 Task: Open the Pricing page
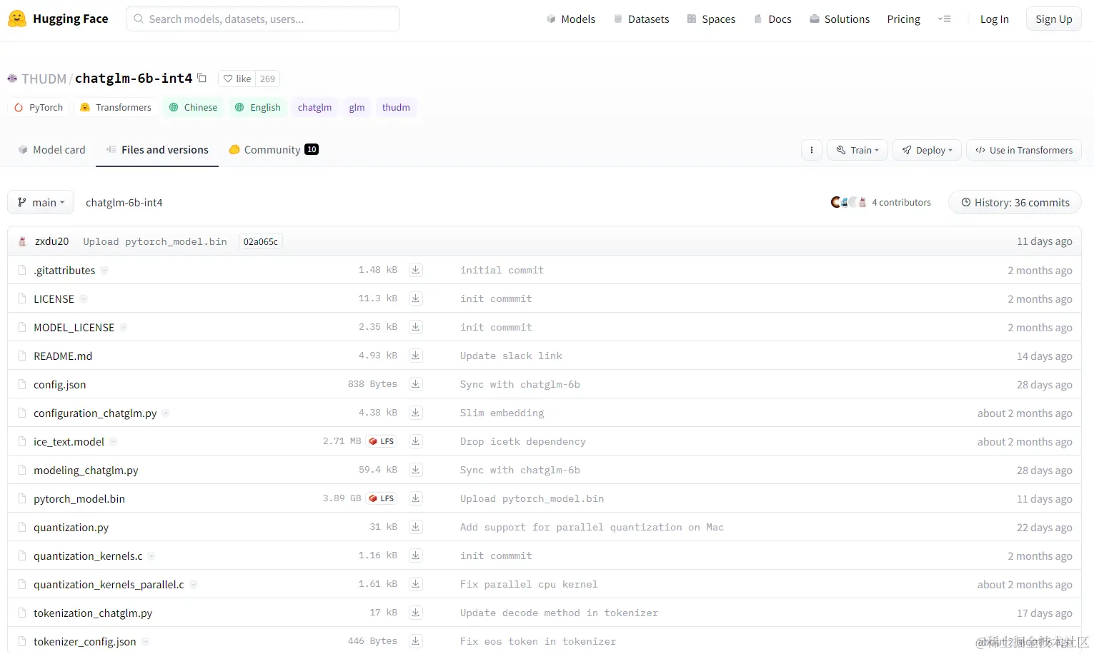coord(903,19)
